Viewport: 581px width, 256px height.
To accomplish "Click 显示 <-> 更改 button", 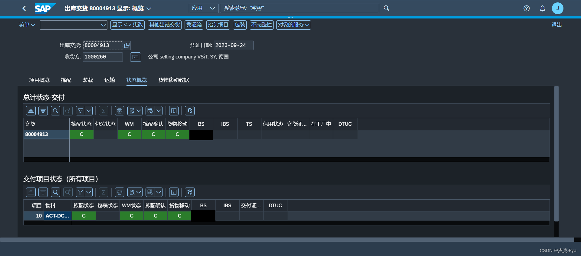I will (128, 25).
